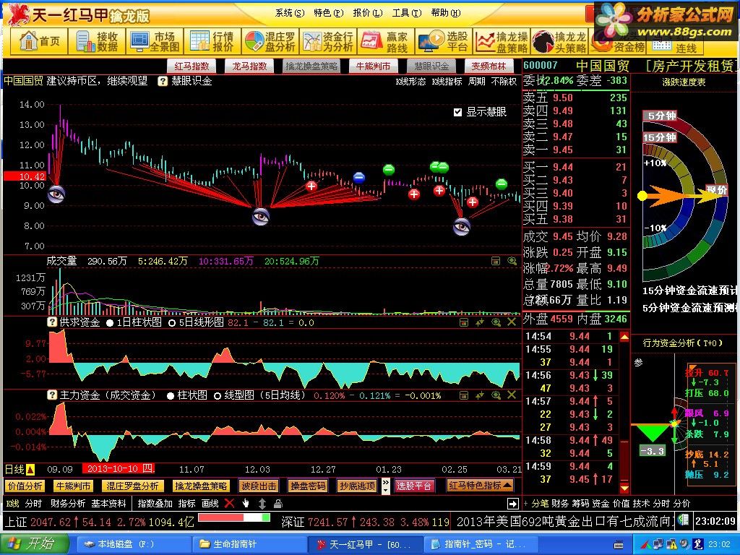
Task: Click the help icon beside 主力资金
Action: [x=52, y=395]
